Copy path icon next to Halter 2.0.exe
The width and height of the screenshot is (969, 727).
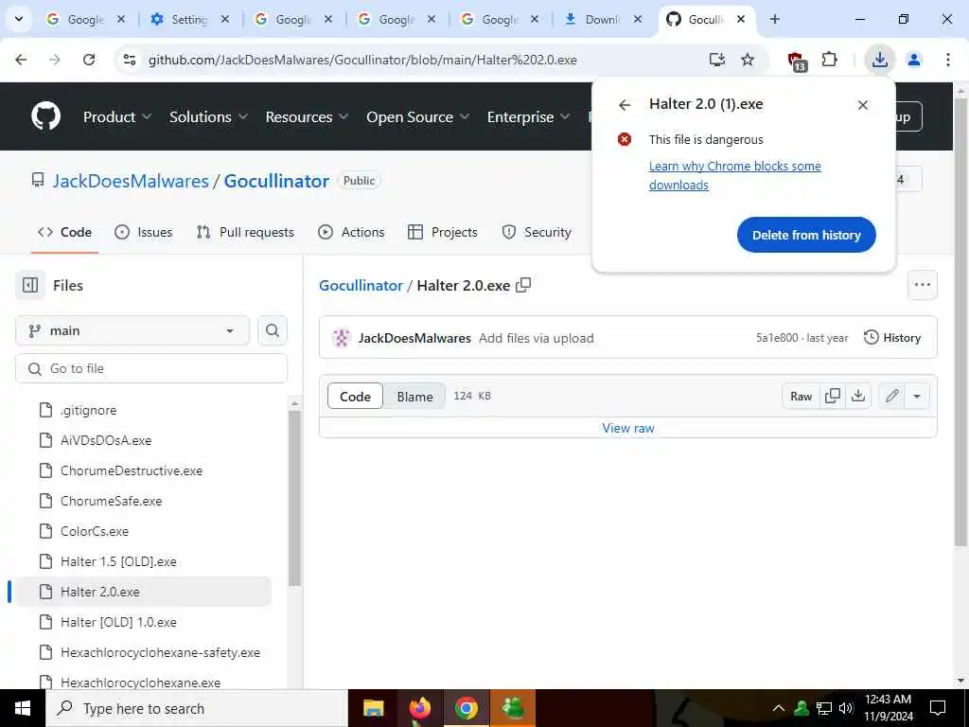pos(523,285)
